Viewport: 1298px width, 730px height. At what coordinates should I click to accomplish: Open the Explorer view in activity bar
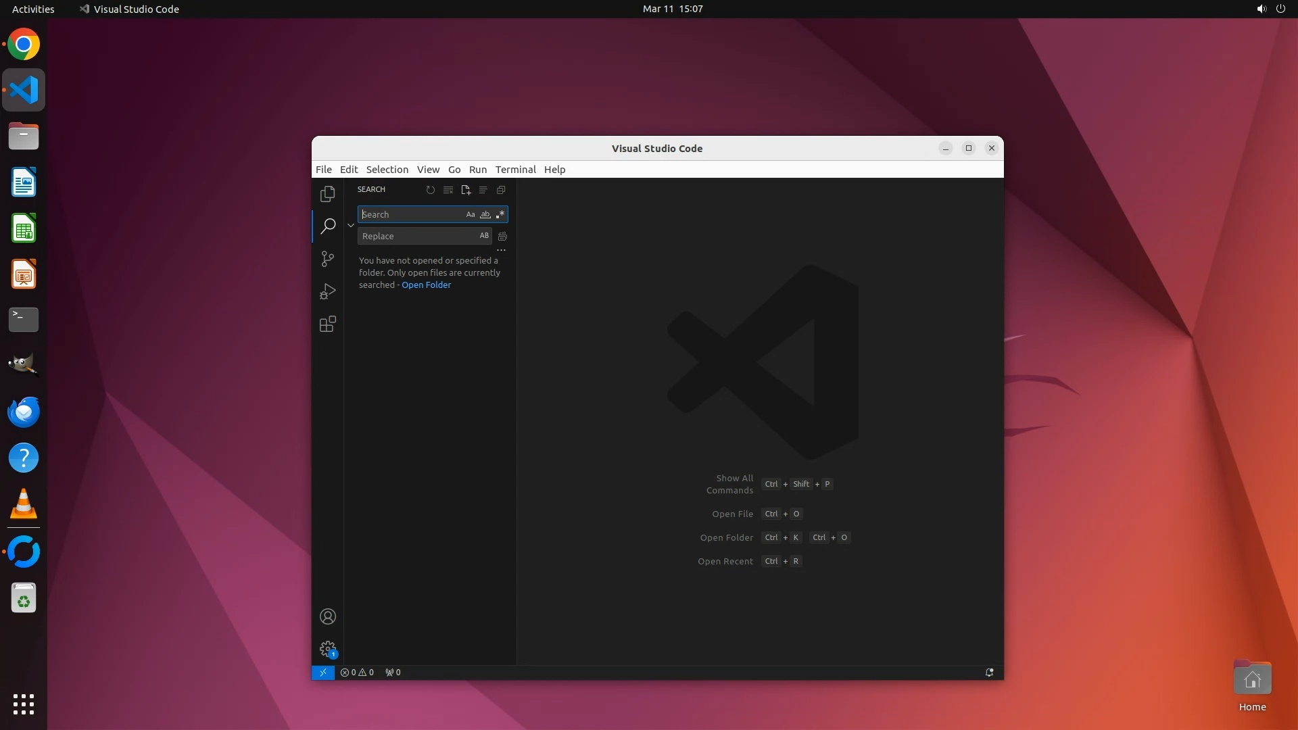pos(328,194)
